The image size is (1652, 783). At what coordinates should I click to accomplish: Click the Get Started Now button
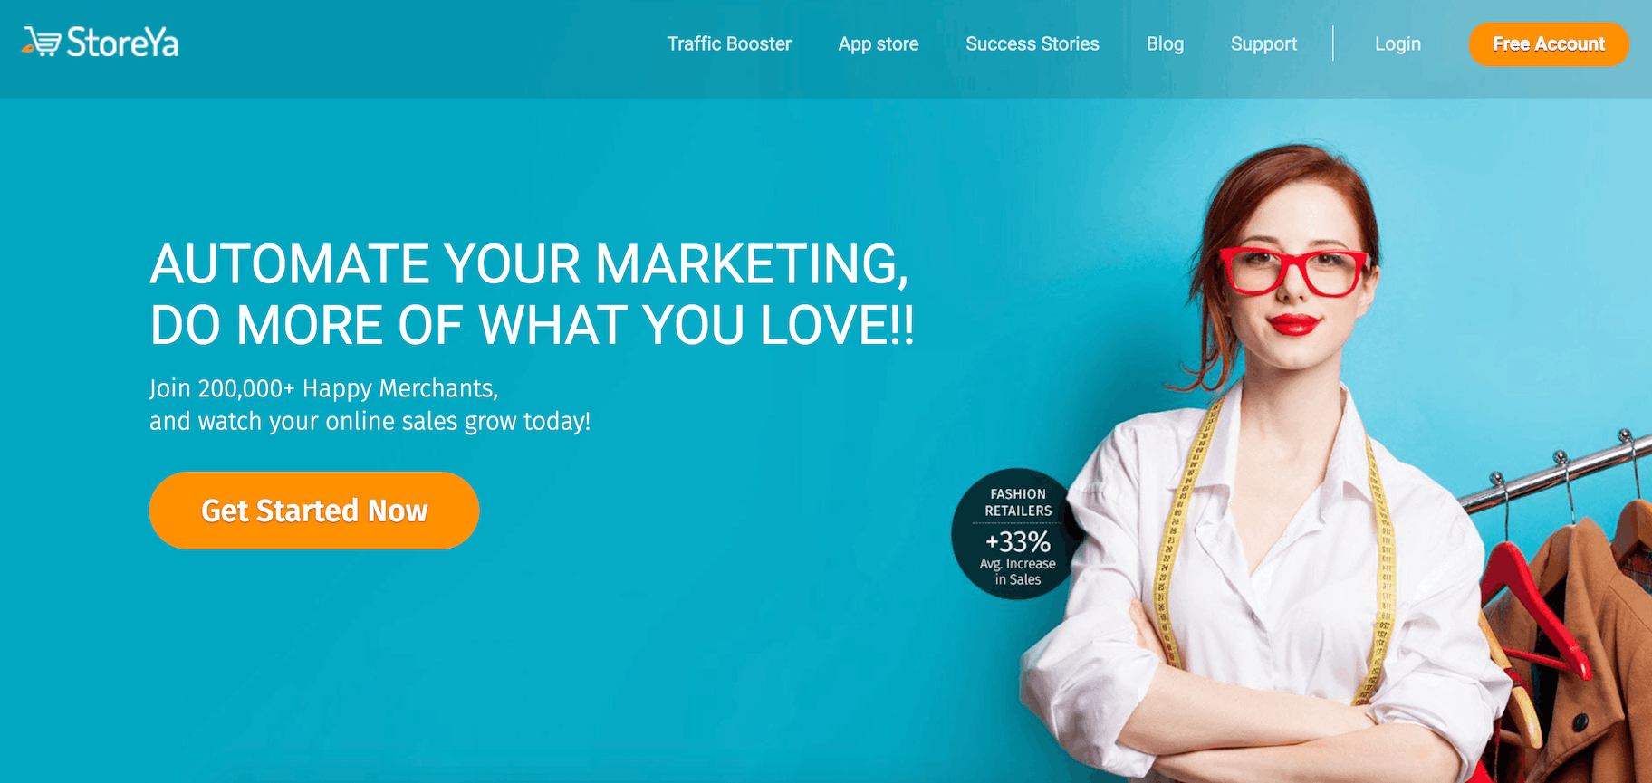(x=314, y=511)
